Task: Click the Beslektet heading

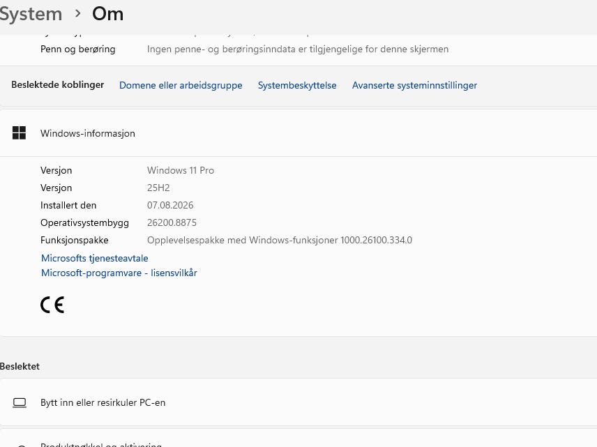Action: click(20, 366)
